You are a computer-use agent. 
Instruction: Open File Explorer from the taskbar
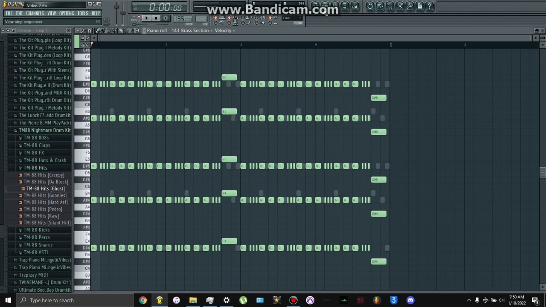pyautogui.click(x=193, y=300)
